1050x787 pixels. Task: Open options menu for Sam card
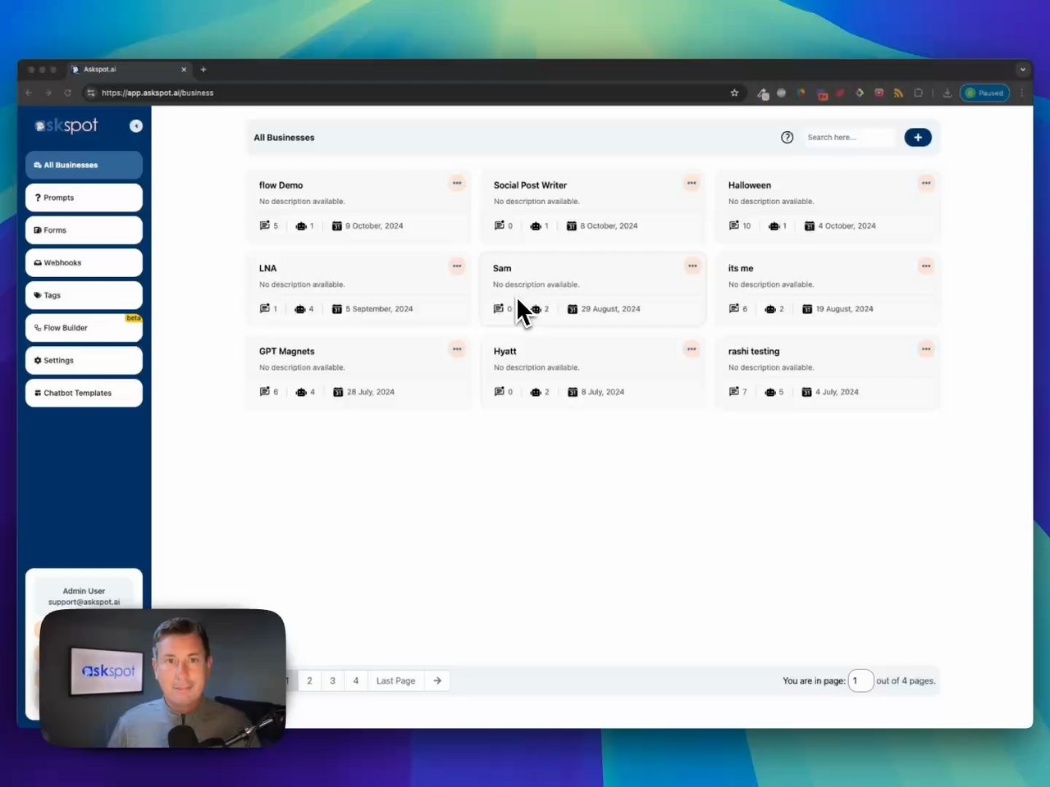tap(692, 266)
